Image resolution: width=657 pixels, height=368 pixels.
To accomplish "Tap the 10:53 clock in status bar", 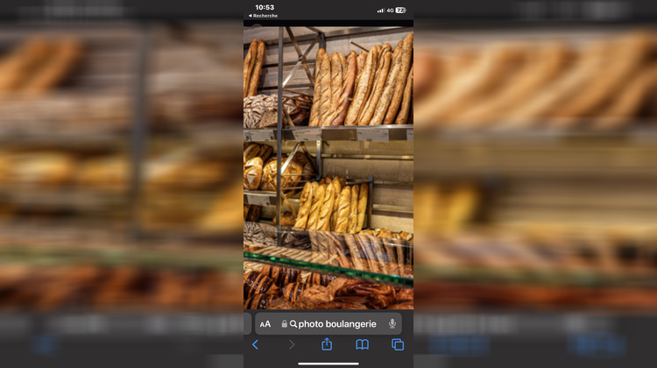I will coord(265,8).
